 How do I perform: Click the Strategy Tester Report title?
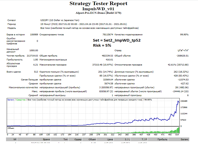[98, 4]
